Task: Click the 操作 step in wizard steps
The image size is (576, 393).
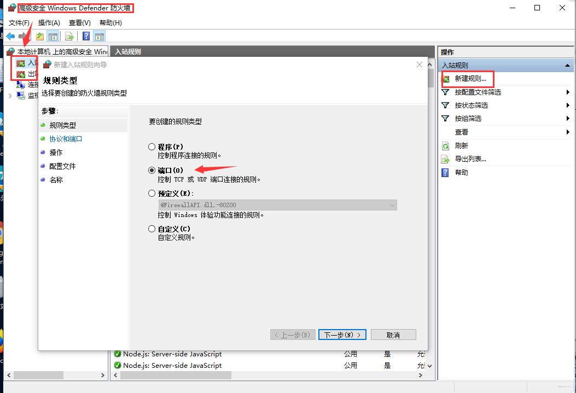Action: 56,152
